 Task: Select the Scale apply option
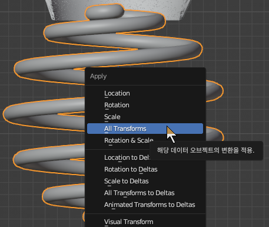pos(145,117)
